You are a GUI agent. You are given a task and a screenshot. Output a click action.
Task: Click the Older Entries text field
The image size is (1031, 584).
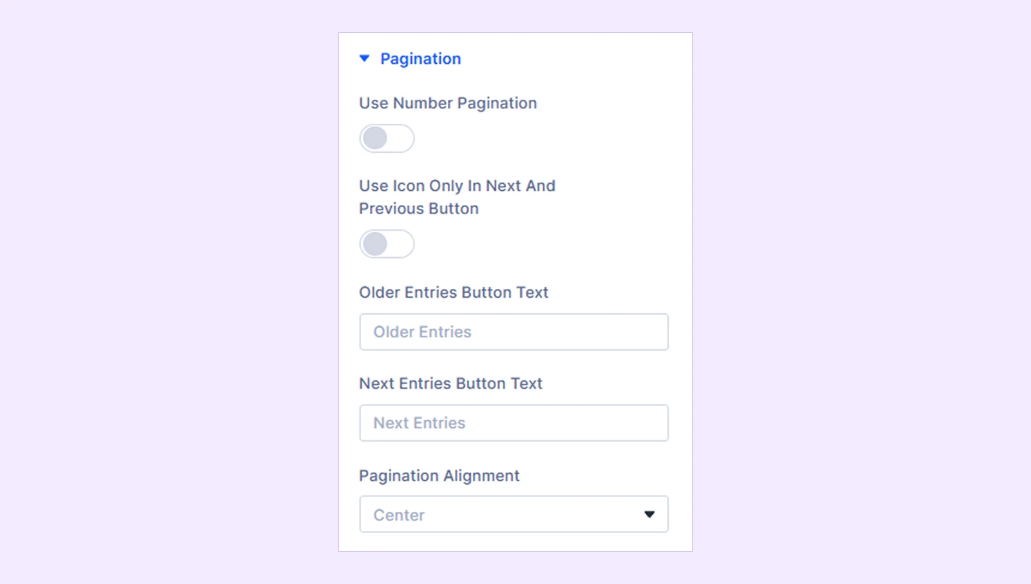click(x=514, y=332)
